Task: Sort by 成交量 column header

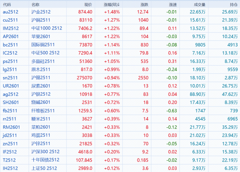Action: tap(200, 5)
